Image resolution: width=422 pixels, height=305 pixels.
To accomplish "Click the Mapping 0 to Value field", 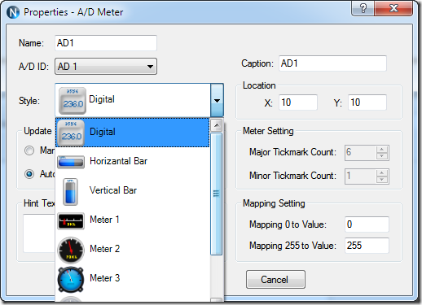I will point(367,224).
